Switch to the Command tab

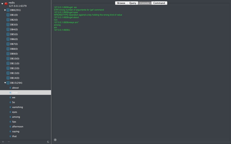[x=159, y=3]
